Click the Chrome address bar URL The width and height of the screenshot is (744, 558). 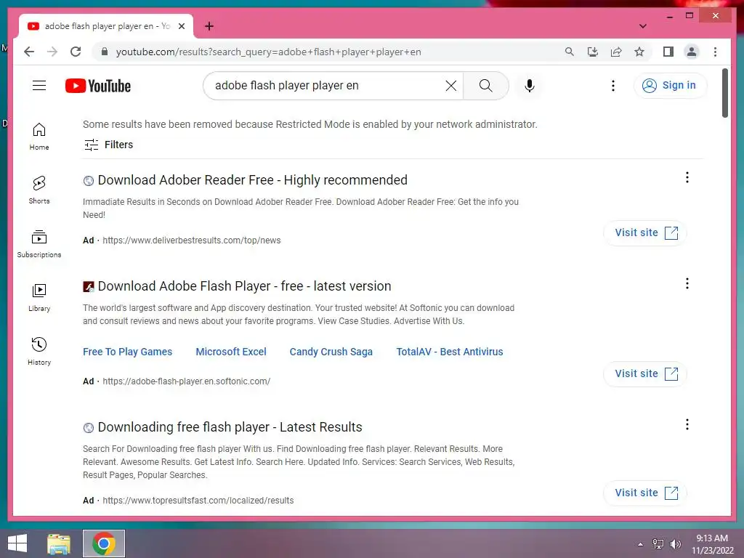tap(269, 52)
